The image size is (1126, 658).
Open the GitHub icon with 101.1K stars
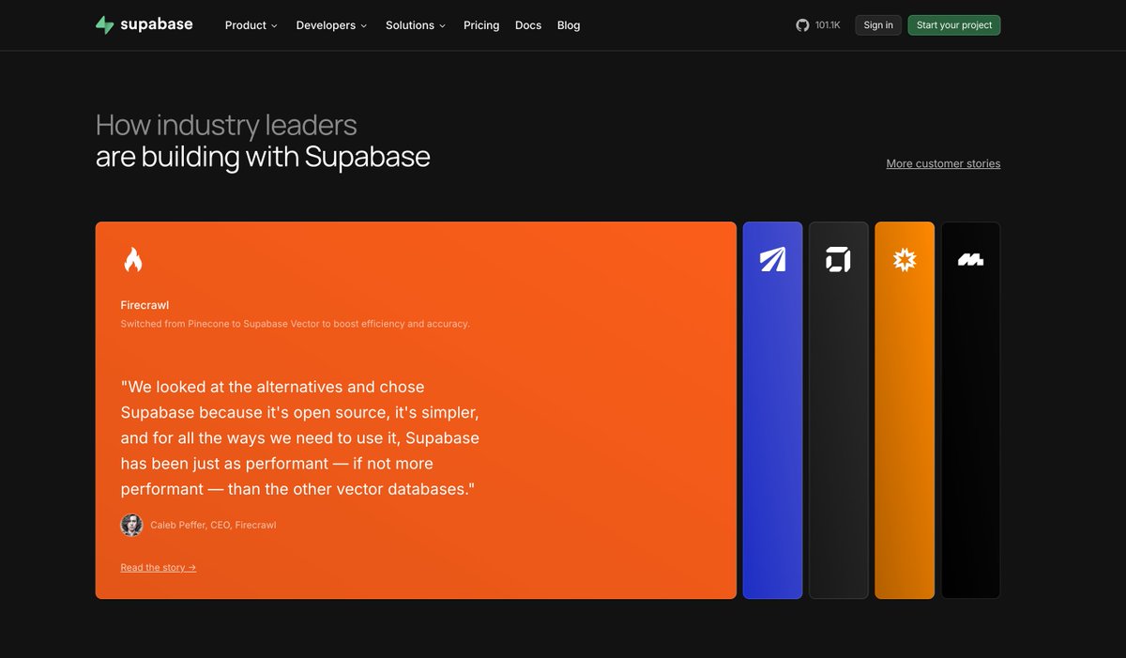(x=818, y=25)
